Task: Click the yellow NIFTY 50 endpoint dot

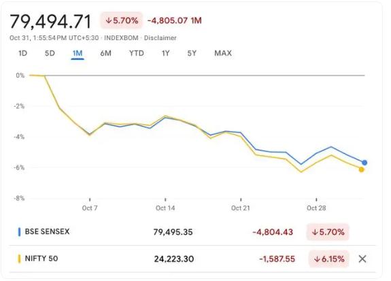Action: (361, 169)
